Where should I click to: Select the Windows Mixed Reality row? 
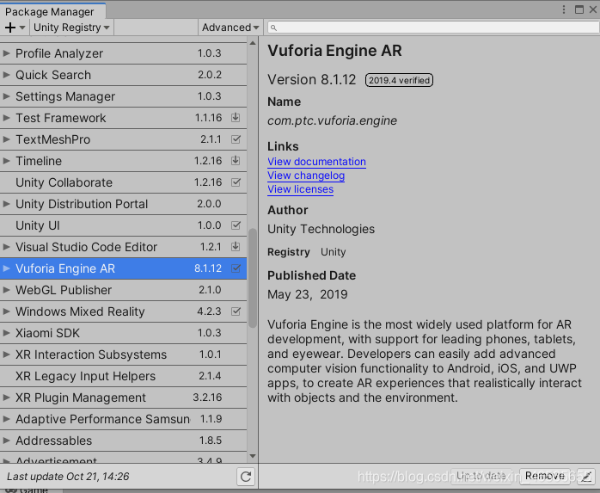(123, 311)
